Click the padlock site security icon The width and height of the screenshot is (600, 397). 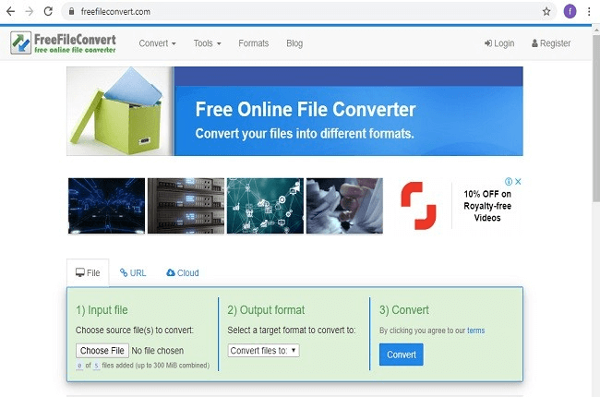[x=71, y=11]
